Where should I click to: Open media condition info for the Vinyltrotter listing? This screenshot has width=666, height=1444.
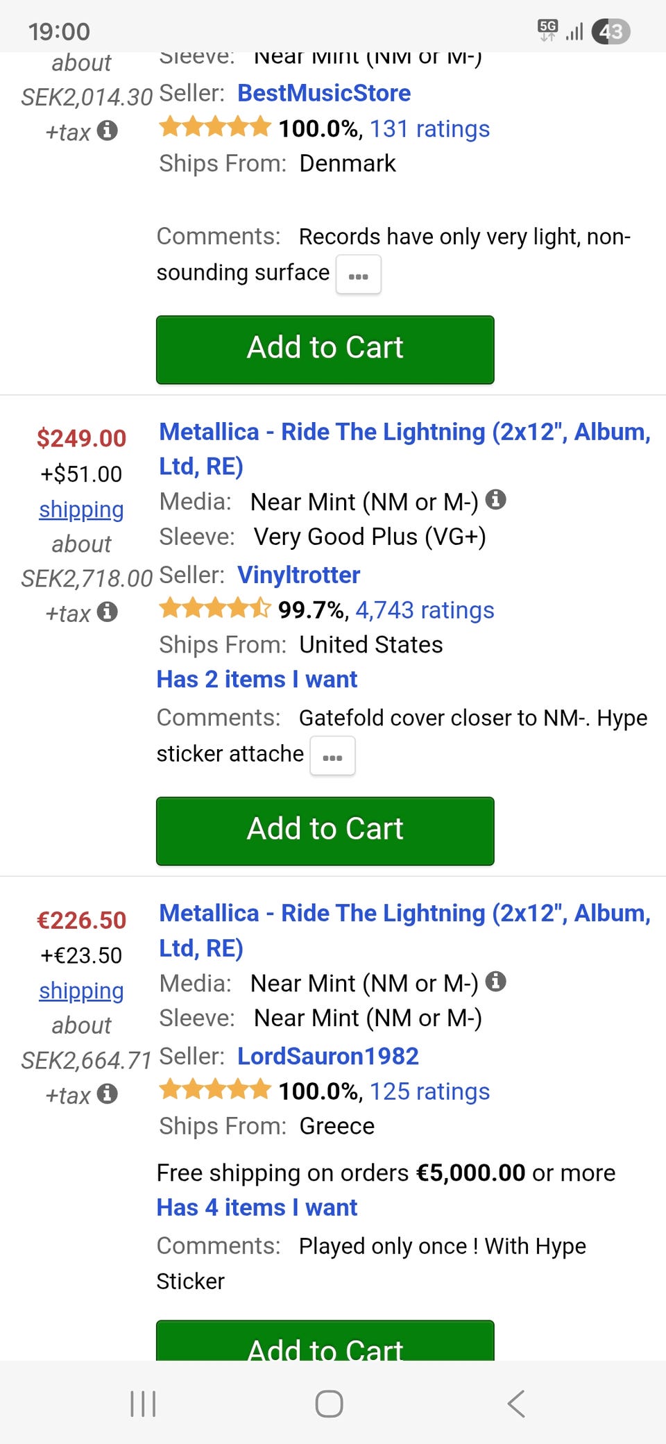tap(495, 499)
